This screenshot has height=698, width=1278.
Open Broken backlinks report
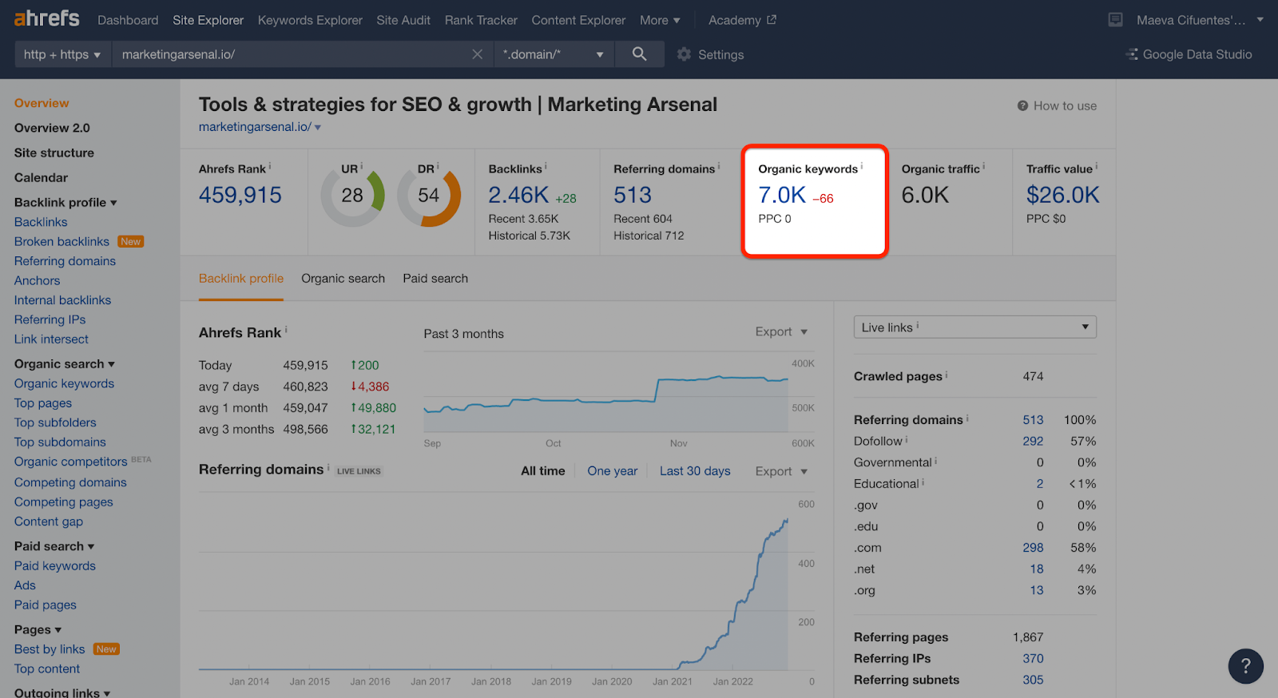tap(62, 242)
